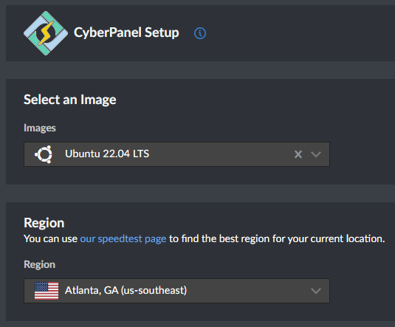This screenshot has width=395, height=327.
Task: Click the yellow lightning bolt in the logo
Action: 46,33
